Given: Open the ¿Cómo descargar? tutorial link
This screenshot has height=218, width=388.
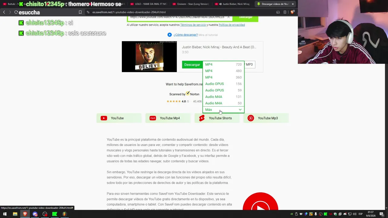Looking at the screenshot, I should pyautogui.click(x=186, y=35).
